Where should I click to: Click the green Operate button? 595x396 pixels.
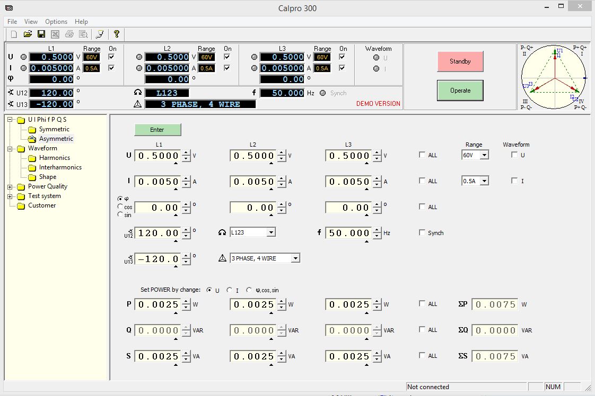point(460,91)
